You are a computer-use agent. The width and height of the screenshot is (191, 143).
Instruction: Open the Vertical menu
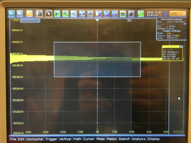tap(65, 139)
